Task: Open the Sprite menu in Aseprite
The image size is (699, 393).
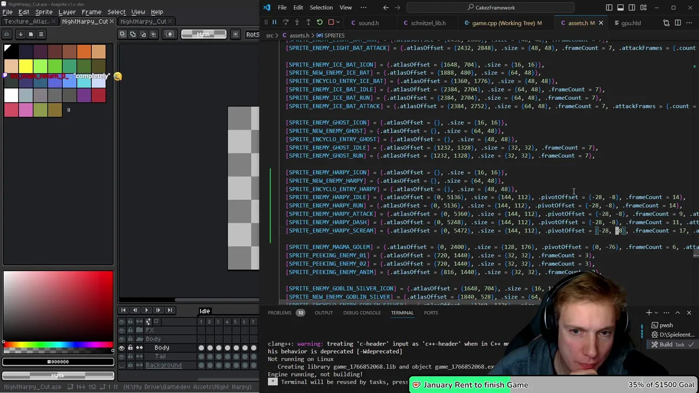Action: click(44, 12)
